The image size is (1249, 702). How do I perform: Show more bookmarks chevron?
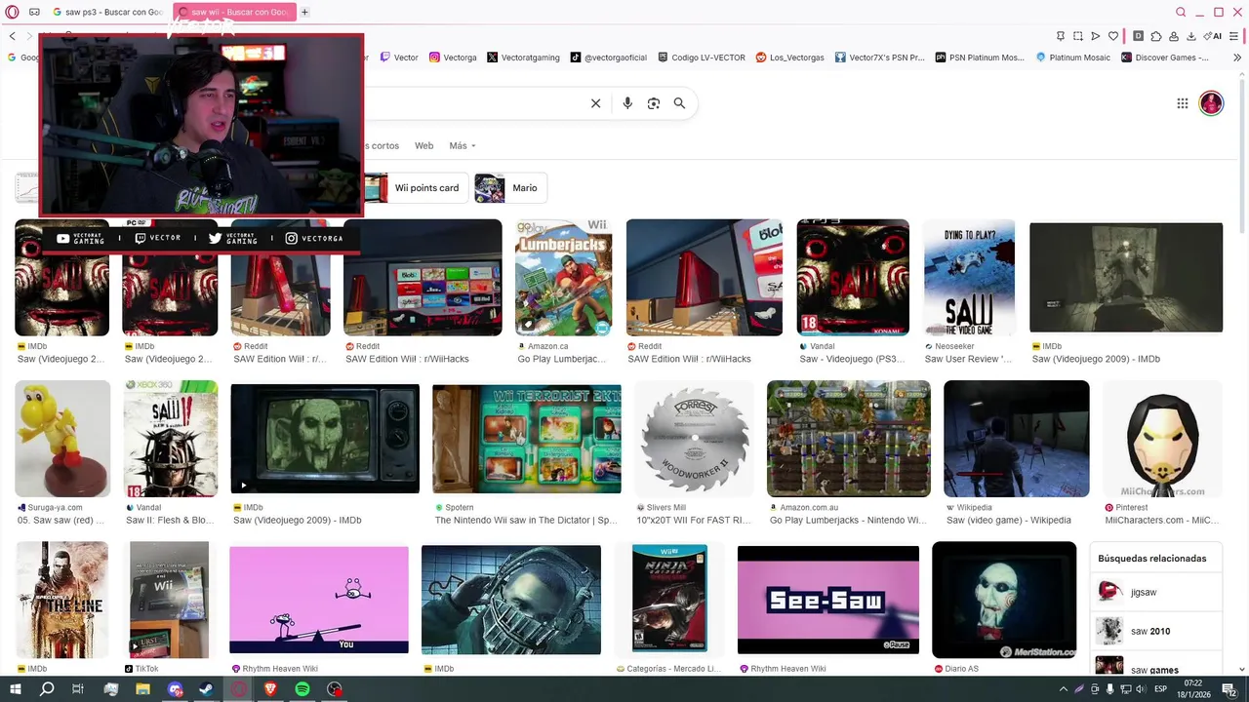[x=1236, y=58]
